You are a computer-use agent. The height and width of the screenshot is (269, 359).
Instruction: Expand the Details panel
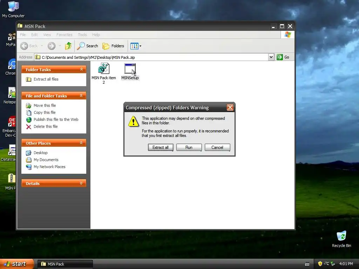[81, 183]
